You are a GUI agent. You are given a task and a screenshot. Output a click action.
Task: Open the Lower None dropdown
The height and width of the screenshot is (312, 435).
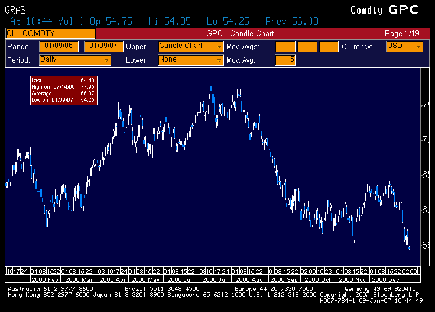tap(190, 60)
